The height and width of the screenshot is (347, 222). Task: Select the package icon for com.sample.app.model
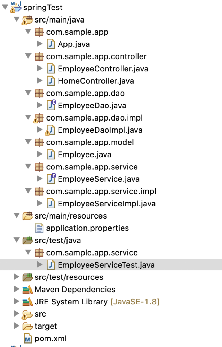tap(39, 142)
